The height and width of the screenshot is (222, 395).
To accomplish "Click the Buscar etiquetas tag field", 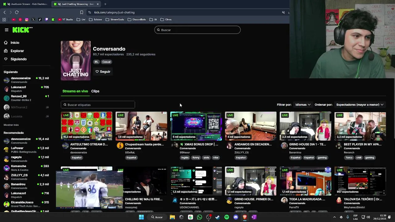I will (98, 105).
